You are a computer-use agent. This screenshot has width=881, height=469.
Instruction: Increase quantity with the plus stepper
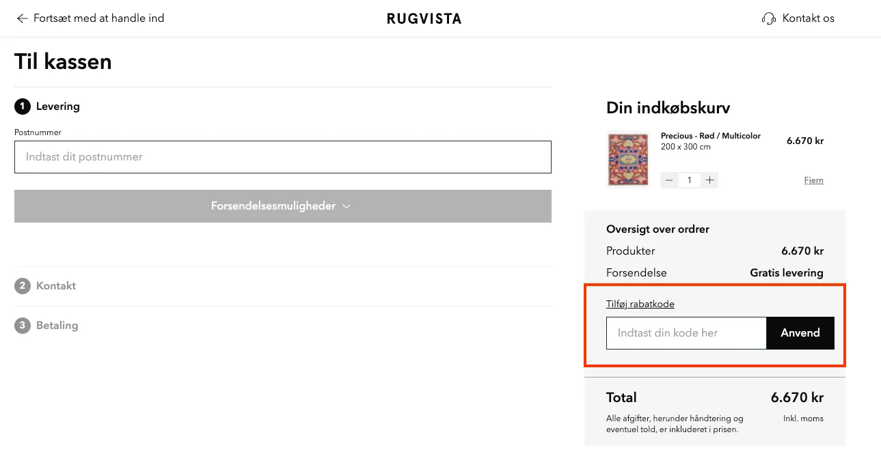coord(709,180)
